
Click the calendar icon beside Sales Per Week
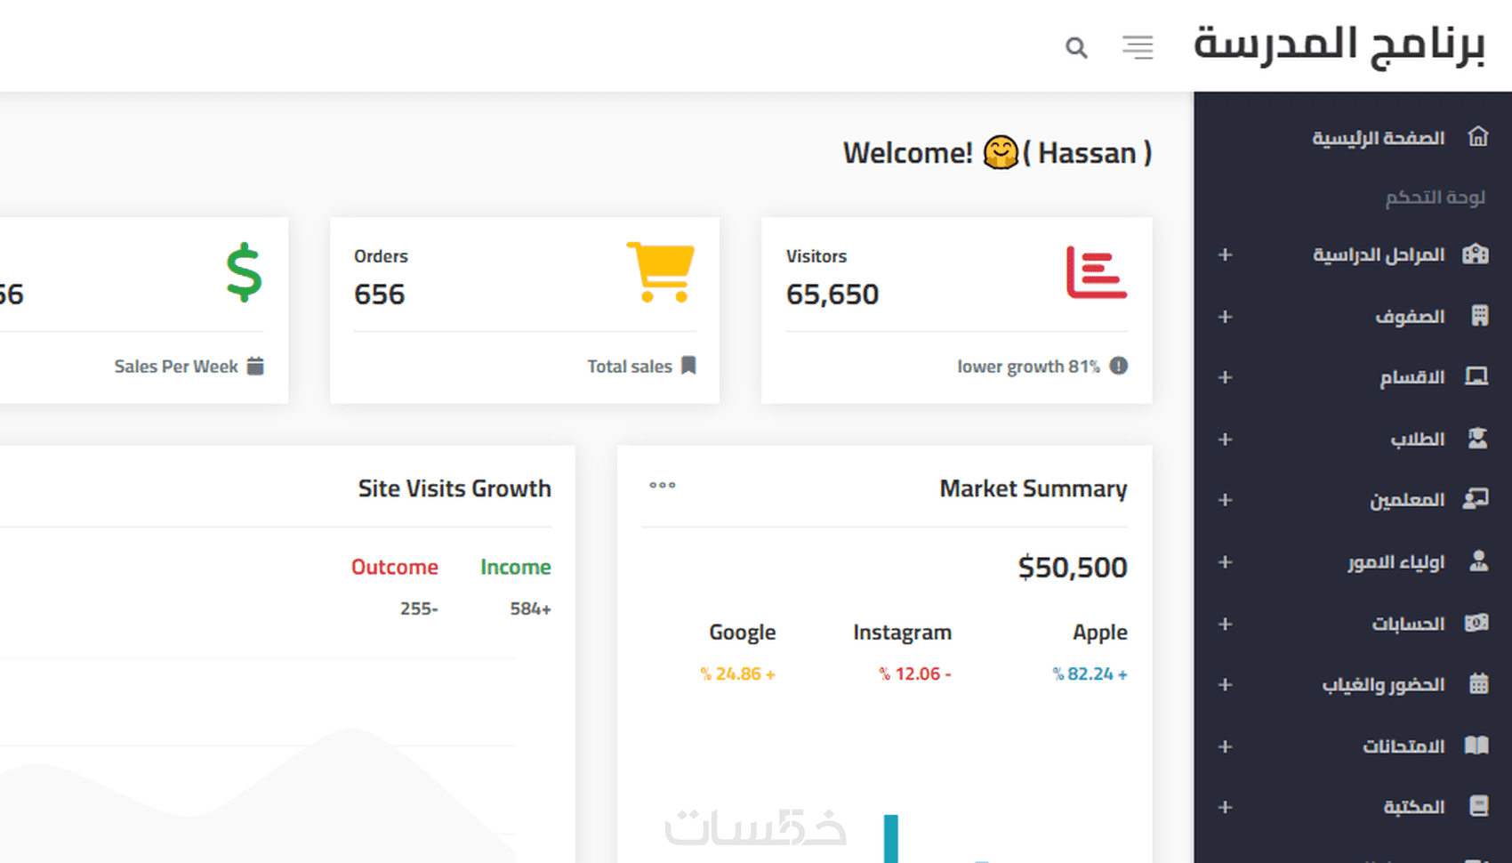(x=255, y=366)
